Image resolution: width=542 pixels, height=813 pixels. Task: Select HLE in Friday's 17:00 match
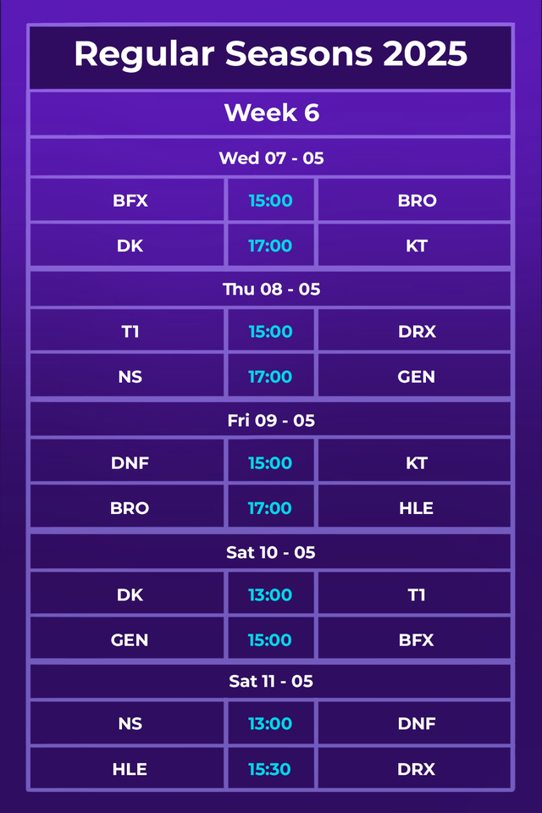tap(417, 508)
